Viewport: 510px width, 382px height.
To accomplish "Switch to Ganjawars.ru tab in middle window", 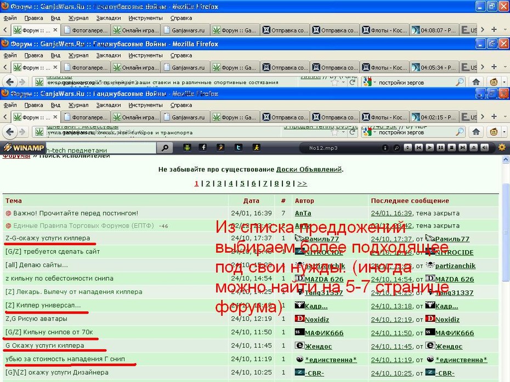I will (x=185, y=67).
